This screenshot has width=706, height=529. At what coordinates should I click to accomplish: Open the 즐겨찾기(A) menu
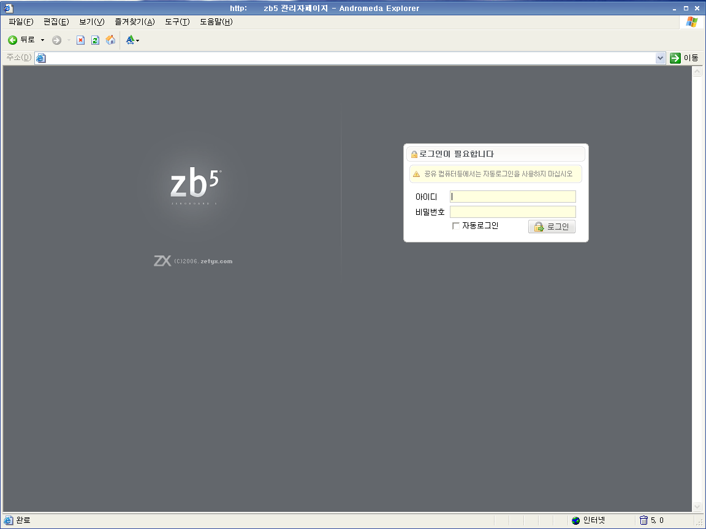point(135,22)
